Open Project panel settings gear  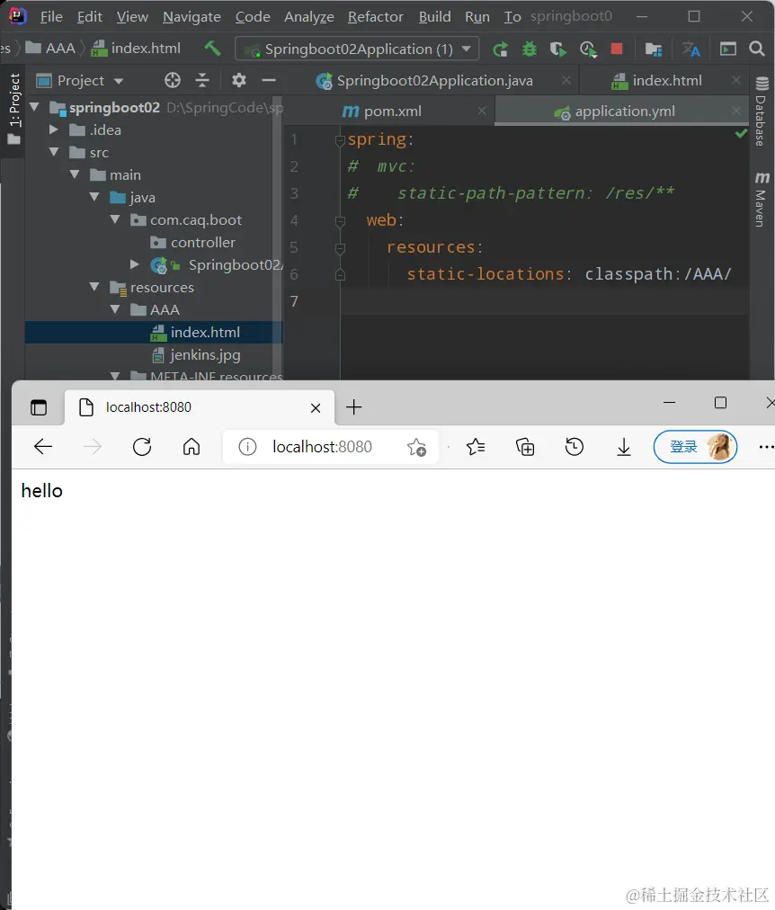pos(239,80)
